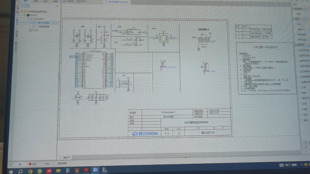Click the search magnifier icon in project panel
The width and height of the screenshot is (310, 174).
[23, 5]
